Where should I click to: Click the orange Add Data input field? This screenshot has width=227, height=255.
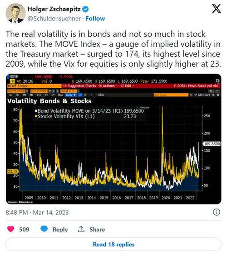pos(171,95)
